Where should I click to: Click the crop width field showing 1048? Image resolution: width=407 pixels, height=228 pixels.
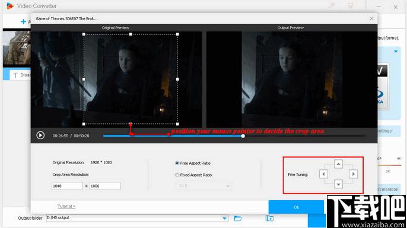(67, 186)
